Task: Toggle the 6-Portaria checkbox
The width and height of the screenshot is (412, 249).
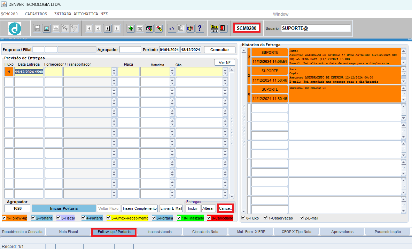Action: [x=154, y=218]
